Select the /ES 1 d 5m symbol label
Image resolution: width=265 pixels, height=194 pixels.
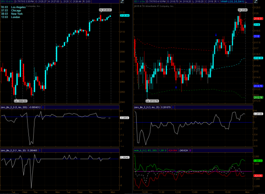[x=140, y=2]
